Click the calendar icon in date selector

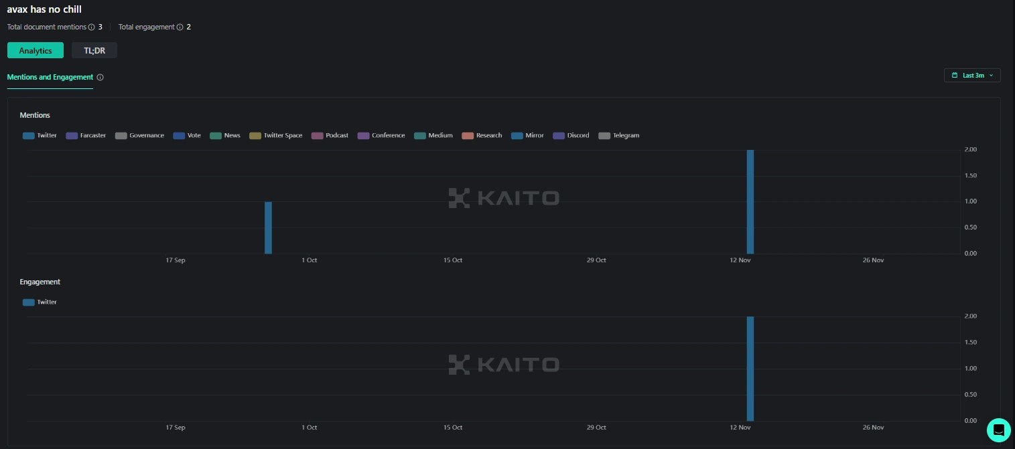tap(955, 76)
